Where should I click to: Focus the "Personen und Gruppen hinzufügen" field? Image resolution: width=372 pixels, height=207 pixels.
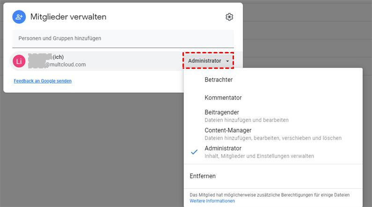coord(123,38)
